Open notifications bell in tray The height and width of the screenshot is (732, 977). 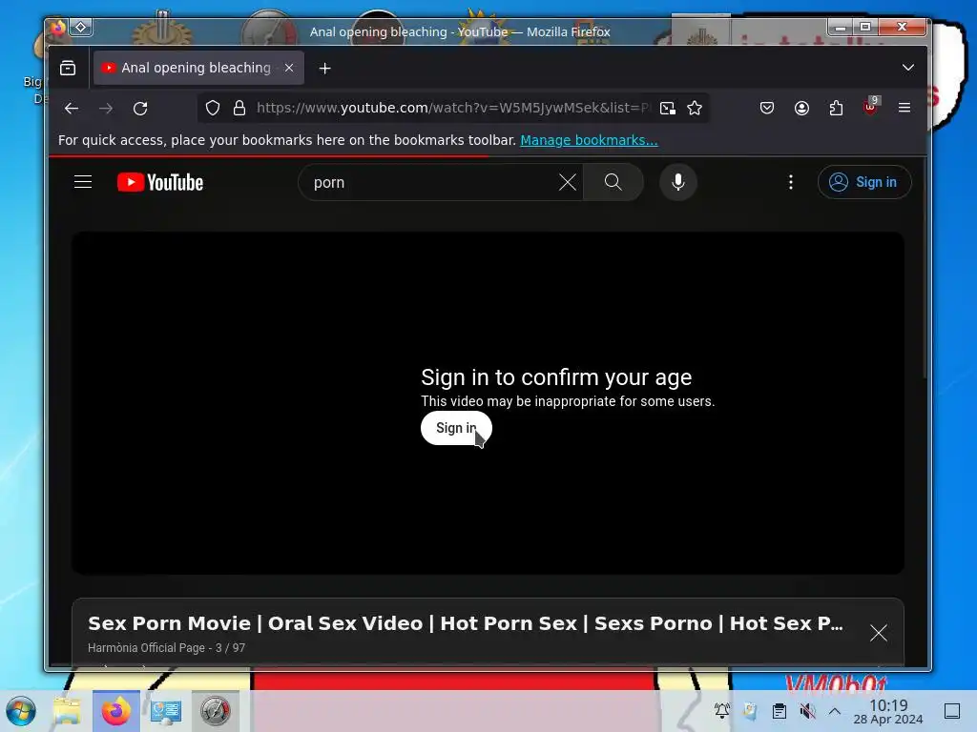(x=722, y=711)
